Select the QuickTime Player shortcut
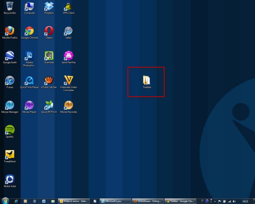The width and height of the screenshot is (255, 204). tap(29, 82)
